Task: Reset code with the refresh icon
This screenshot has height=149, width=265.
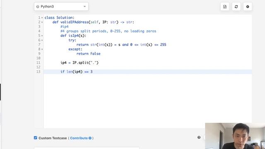Action: coord(236,7)
